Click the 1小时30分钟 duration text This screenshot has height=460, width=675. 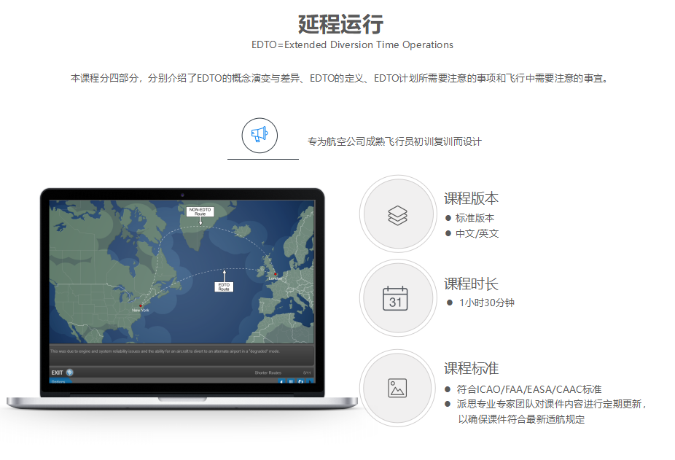(x=486, y=303)
